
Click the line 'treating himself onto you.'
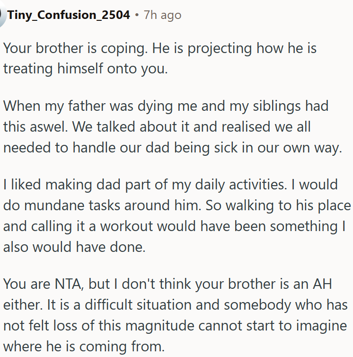(85, 69)
